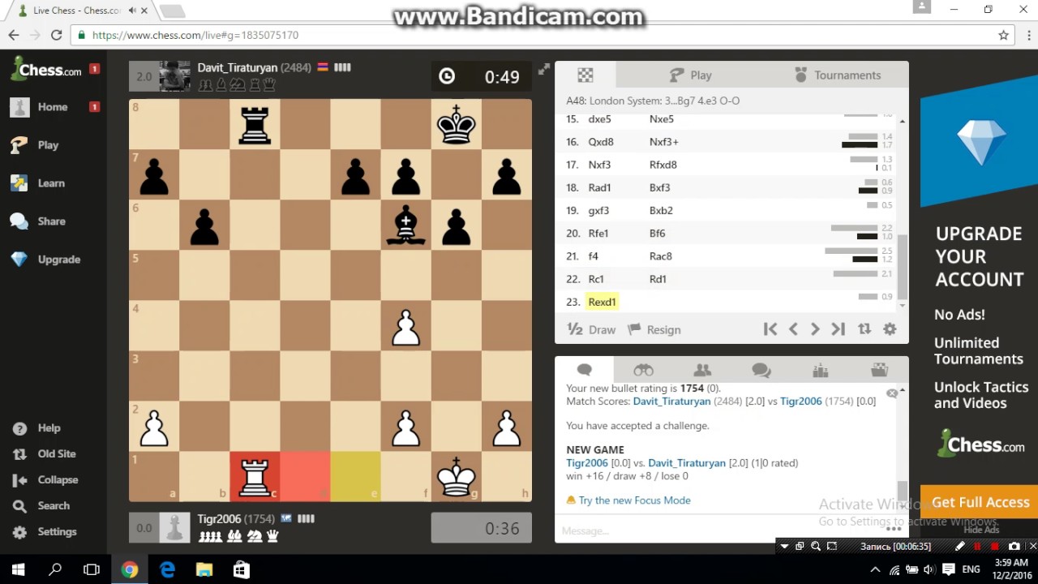Click Try the new Focus Mode

pyautogui.click(x=634, y=500)
